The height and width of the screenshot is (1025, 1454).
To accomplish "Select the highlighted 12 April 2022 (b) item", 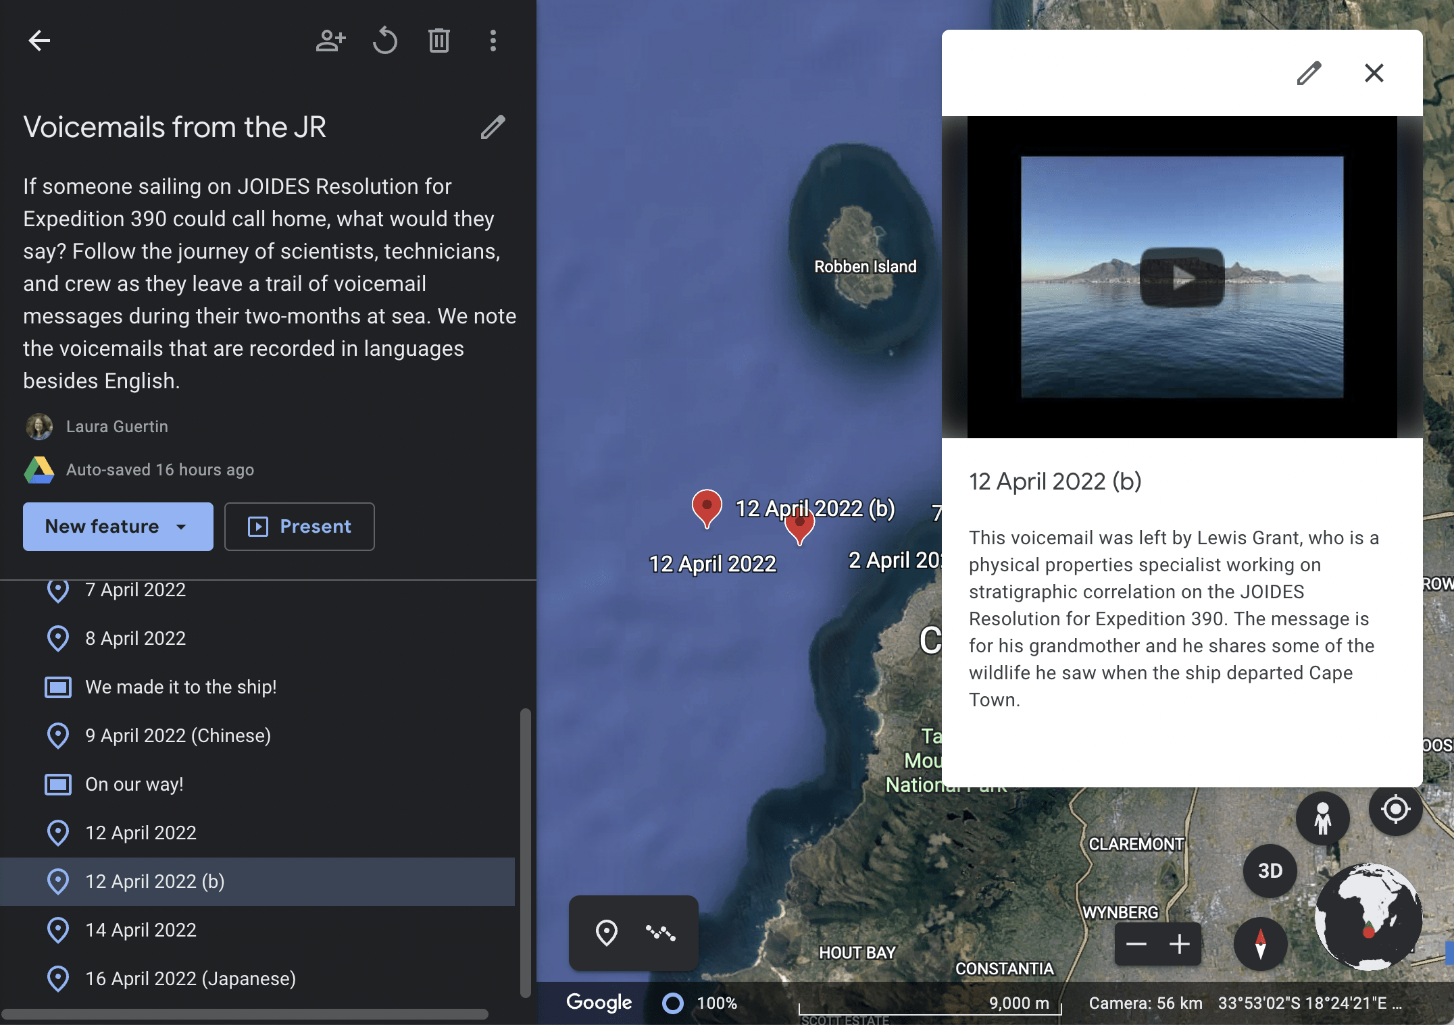I will point(257,882).
